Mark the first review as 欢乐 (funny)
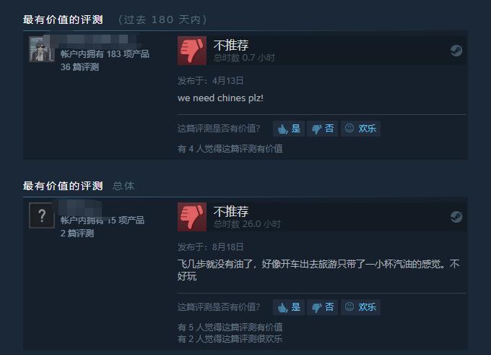The image size is (491, 355). pos(360,129)
